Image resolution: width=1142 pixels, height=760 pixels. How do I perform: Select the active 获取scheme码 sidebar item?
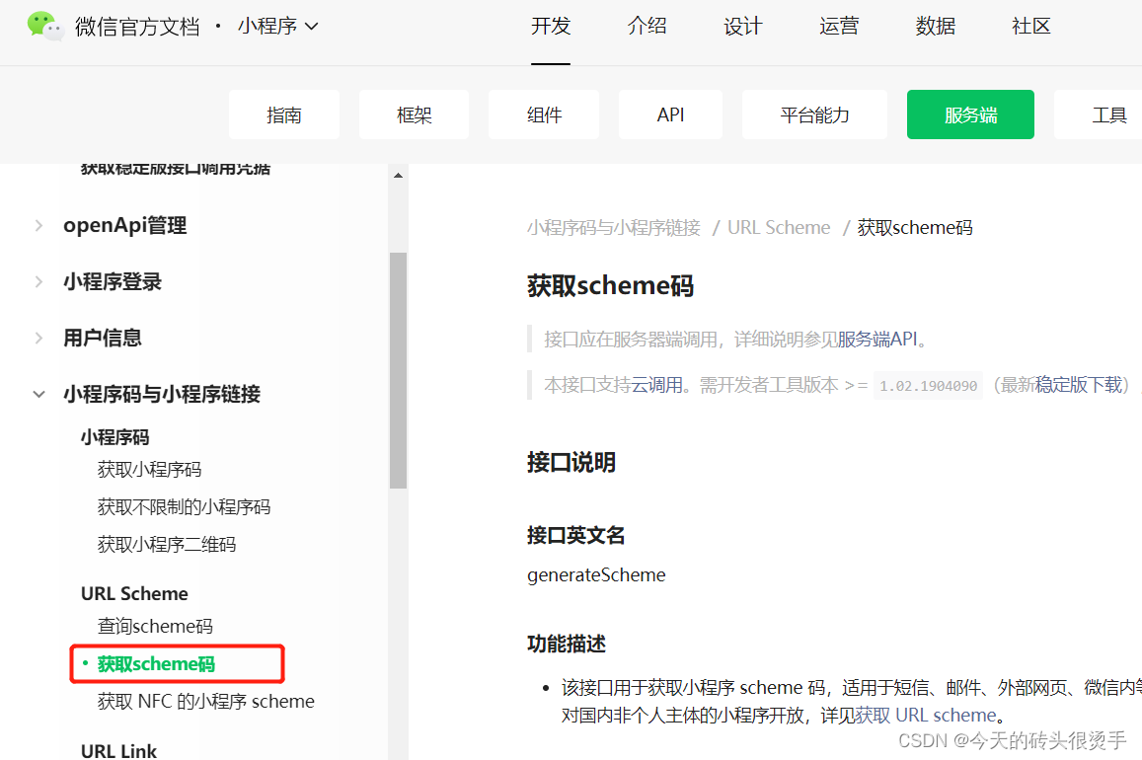tap(157, 664)
